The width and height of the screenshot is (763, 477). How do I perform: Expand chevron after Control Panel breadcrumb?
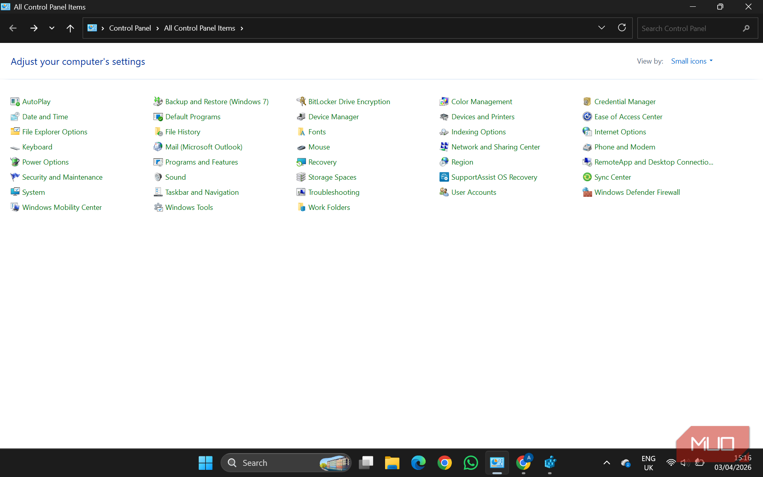tap(158, 28)
